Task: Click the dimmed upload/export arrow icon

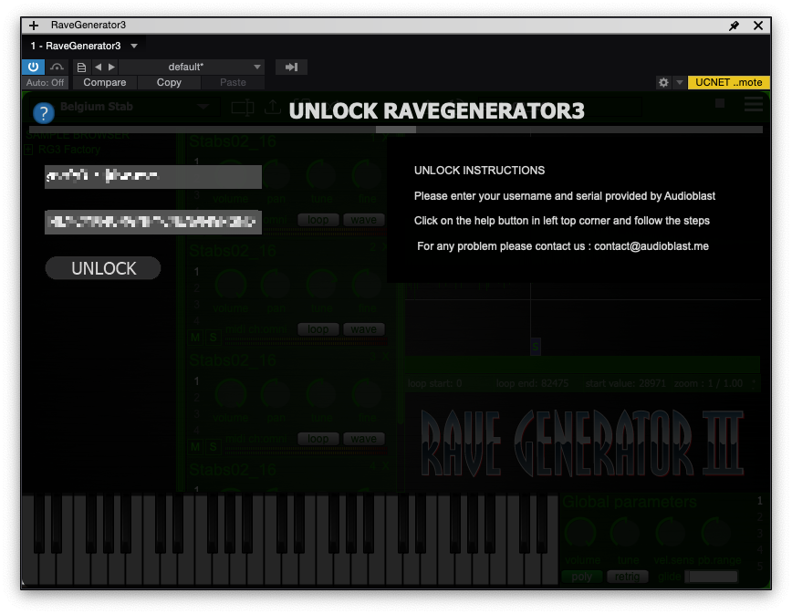Action: coord(273,107)
